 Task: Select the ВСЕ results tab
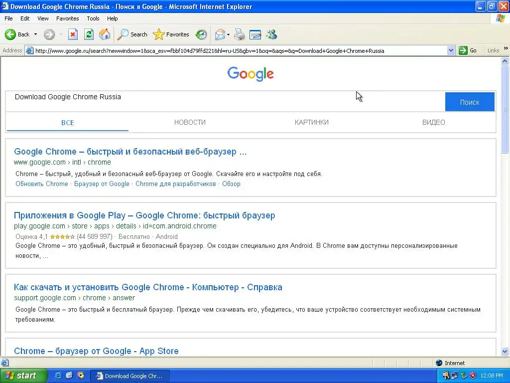[x=68, y=123]
